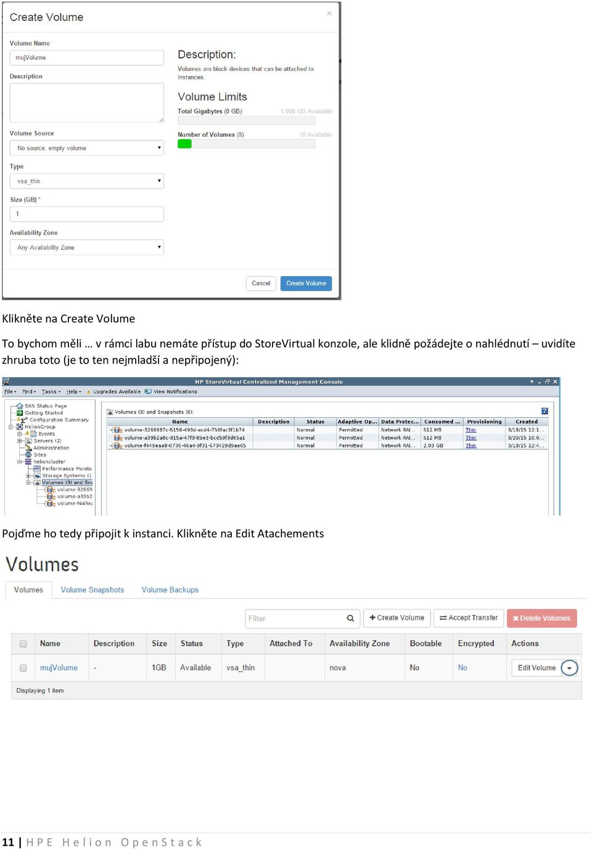Select the HelionGroup management group icon
Viewport: 592px width, 849px height.
point(20,427)
